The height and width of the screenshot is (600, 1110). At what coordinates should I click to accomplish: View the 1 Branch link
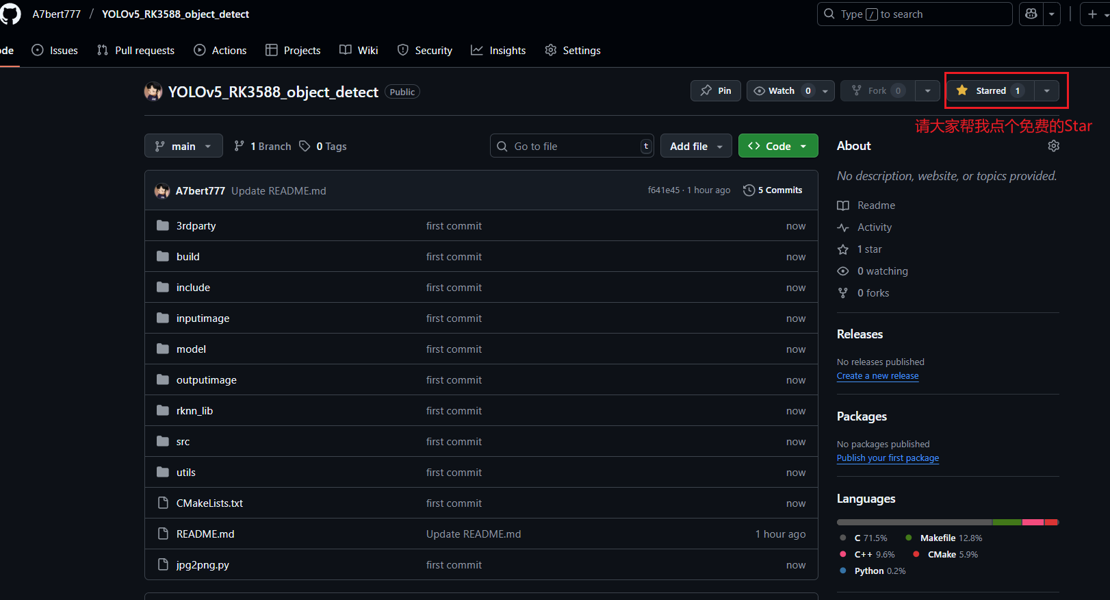262,146
